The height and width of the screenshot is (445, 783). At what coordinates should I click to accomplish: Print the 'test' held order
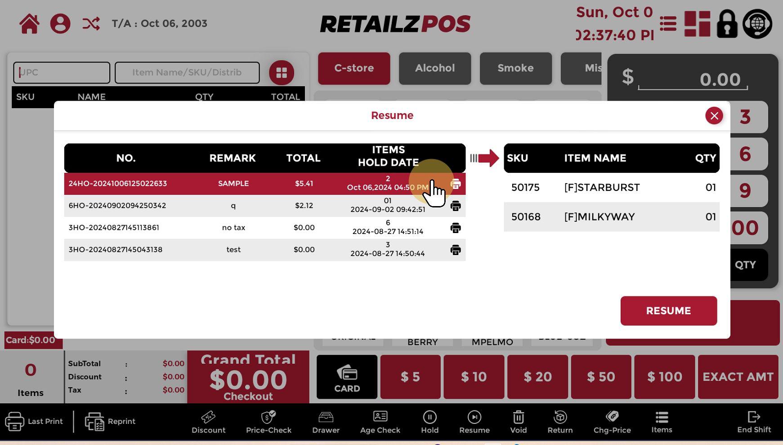click(455, 250)
